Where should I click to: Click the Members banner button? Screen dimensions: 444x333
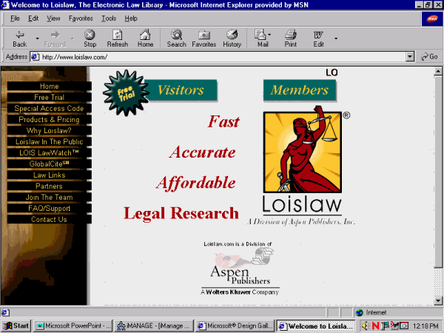tap(300, 90)
